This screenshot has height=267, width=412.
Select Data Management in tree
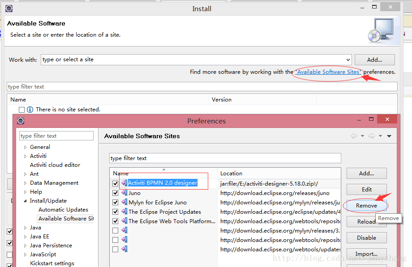[54, 183]
